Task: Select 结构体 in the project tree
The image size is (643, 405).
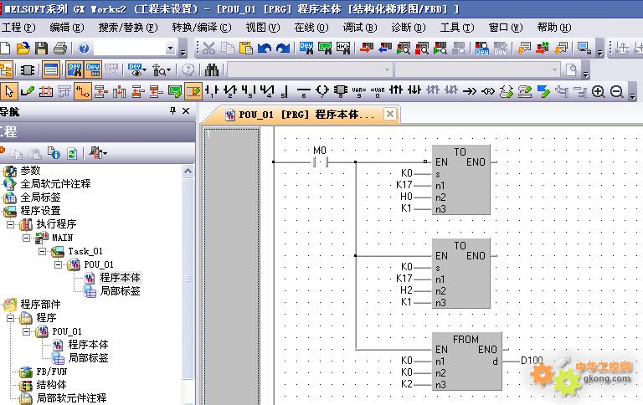Action: [51, 385]
